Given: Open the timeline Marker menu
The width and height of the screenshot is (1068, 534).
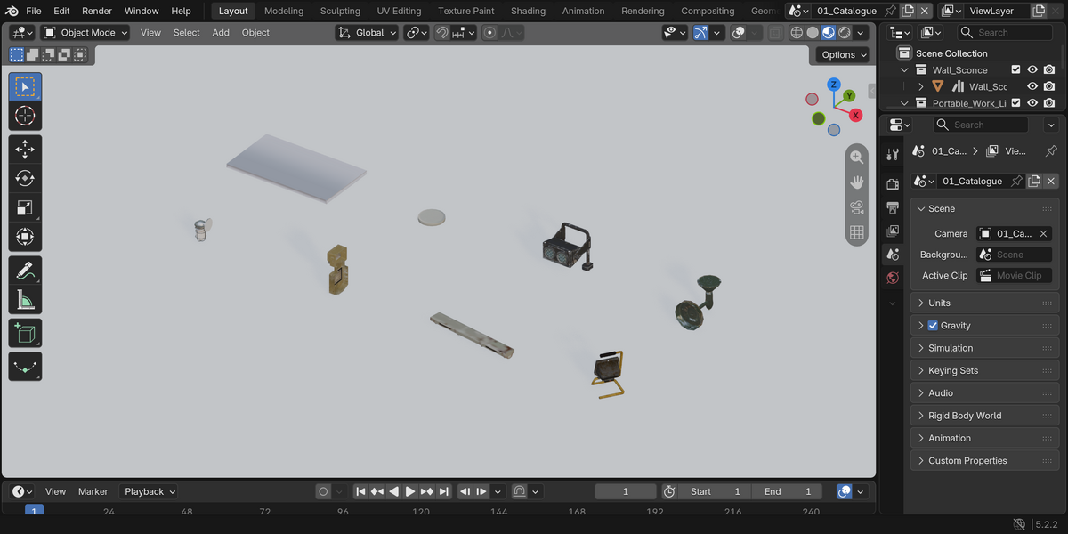Looking at the screenshot, I should 93,491.
